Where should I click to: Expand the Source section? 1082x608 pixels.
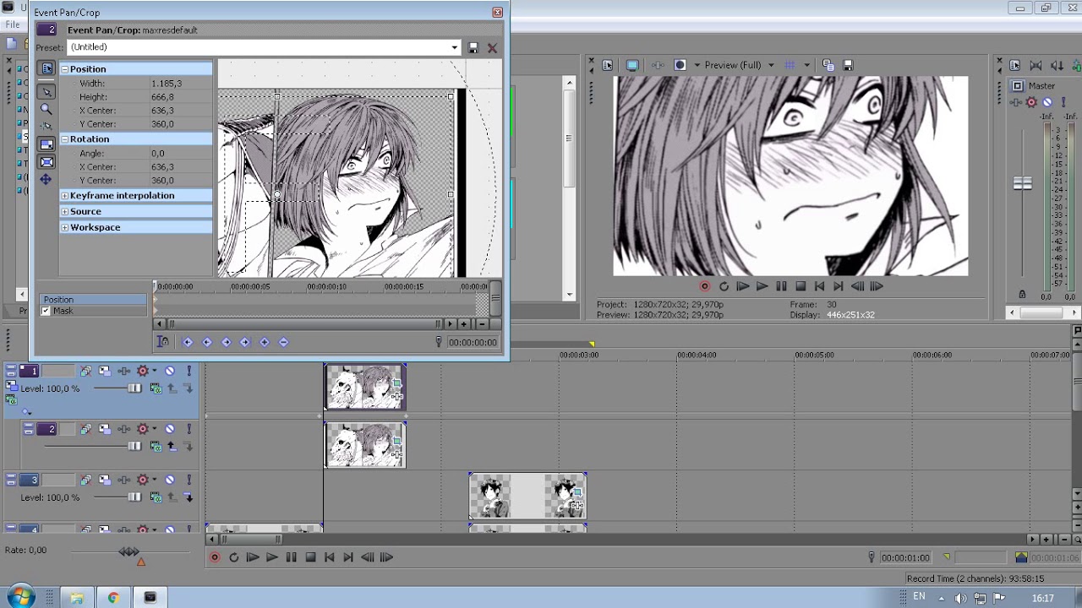[x=64, y=211]
